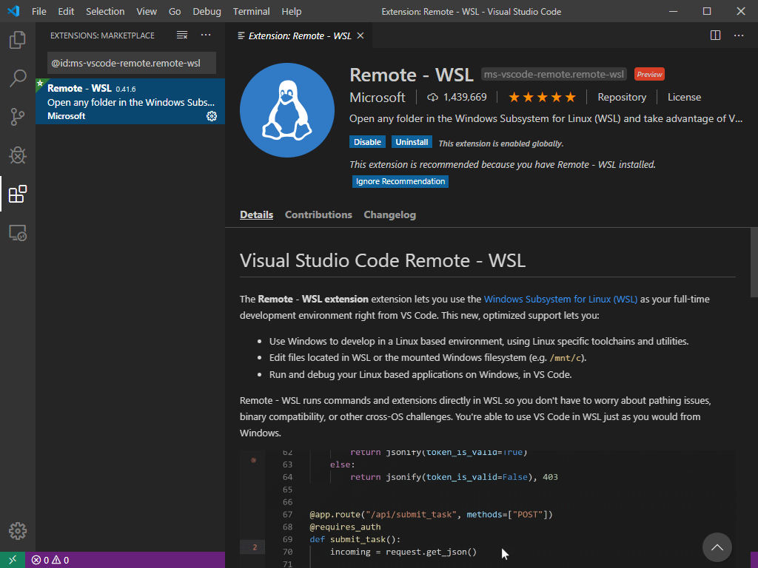Click the EXTENSIONS: MARKETPLACE panel title
This screenshot has width=758, height=568.
[102, 35]
